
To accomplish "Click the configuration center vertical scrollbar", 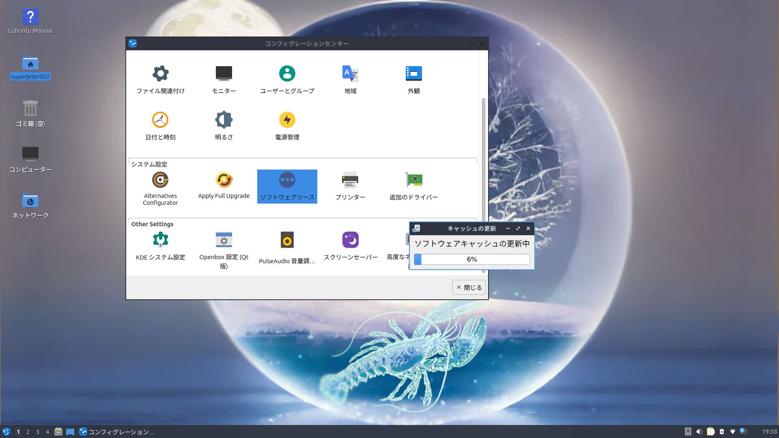I will 483,162.
